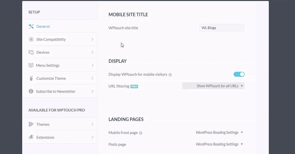
Task: Toggle Display WPtouch for mobile visitors switch
Action: pyautogui.click(x=239, y=74)
